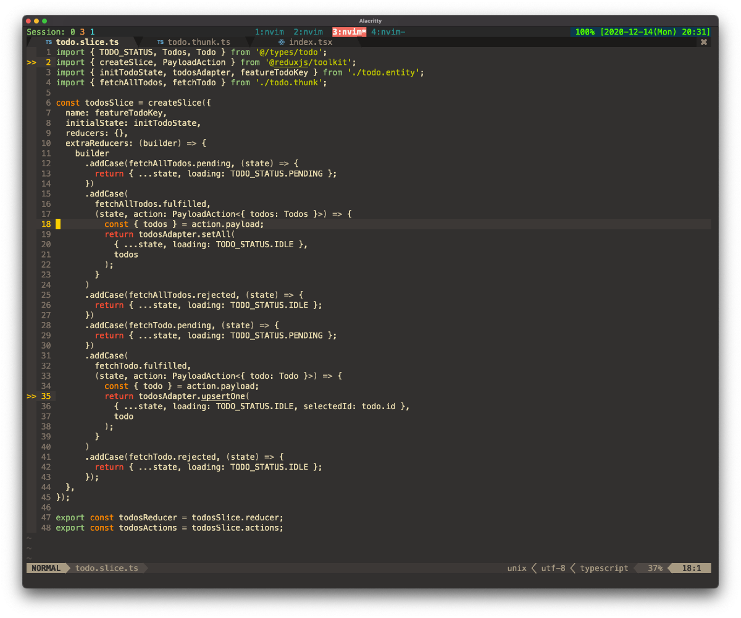Click the 100% battery indicator in tmux bar
Viewport: 741px width, 618px height.
coord(585,32)
